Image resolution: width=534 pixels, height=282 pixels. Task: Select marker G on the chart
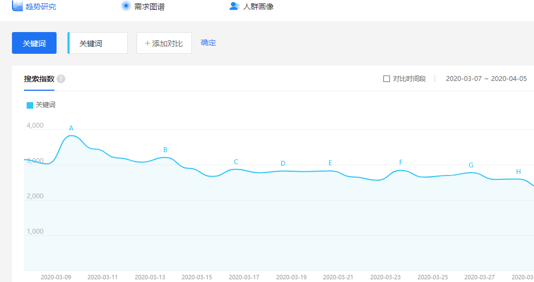coord(471,165)
